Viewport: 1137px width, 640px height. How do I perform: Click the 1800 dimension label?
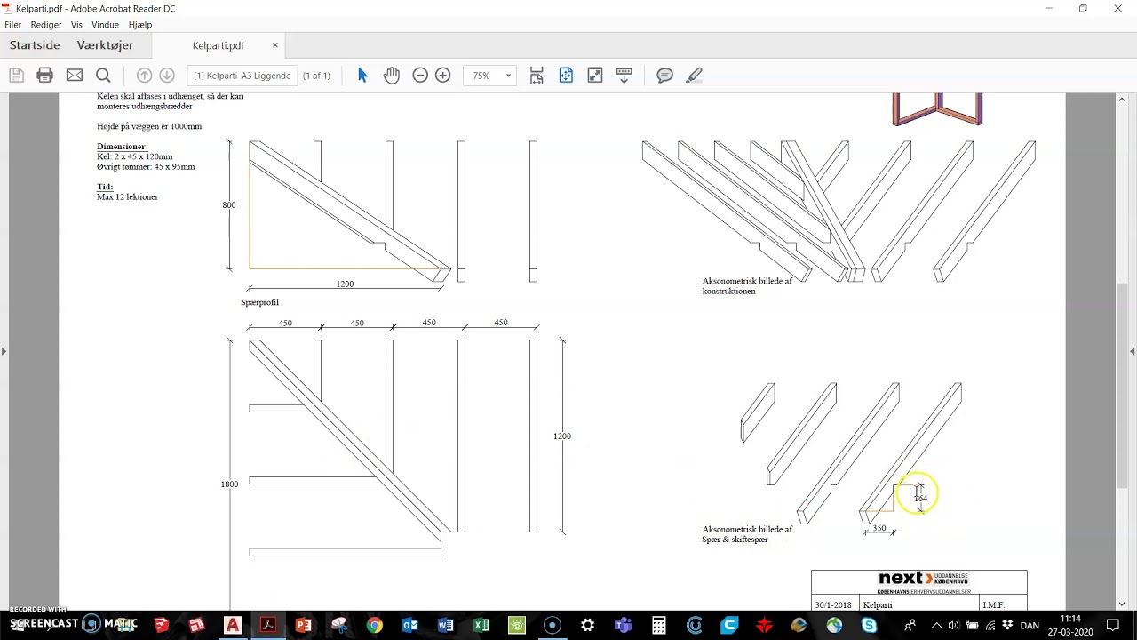(x=229, y=484)
